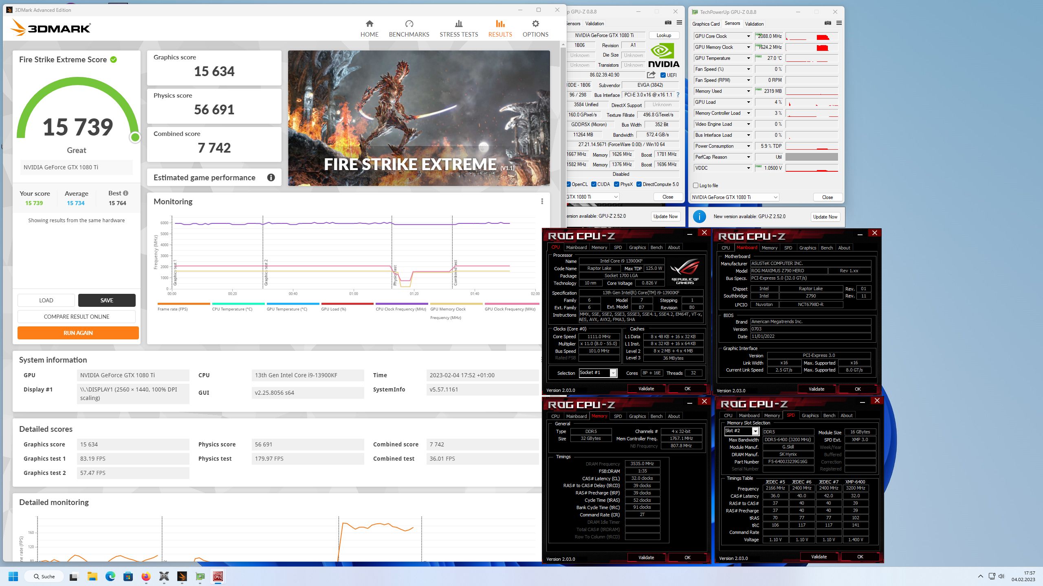Switch to RESULTS tab in 3DMark
1043x586 pixels.
point(500,28)
